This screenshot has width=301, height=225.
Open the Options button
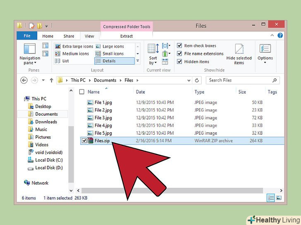click(x=265, y=54)
